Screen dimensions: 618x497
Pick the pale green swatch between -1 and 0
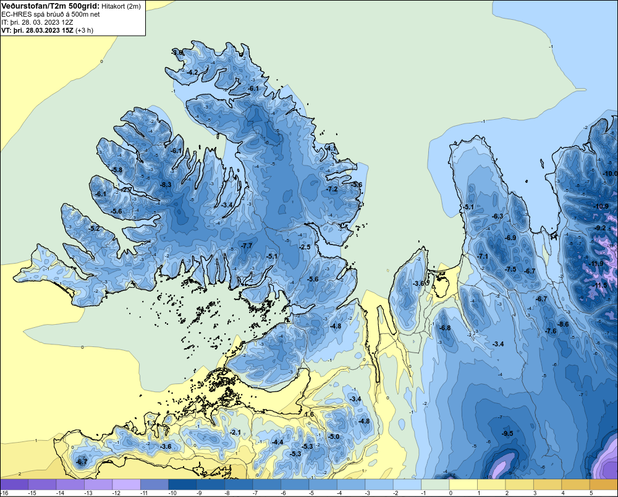436,484
